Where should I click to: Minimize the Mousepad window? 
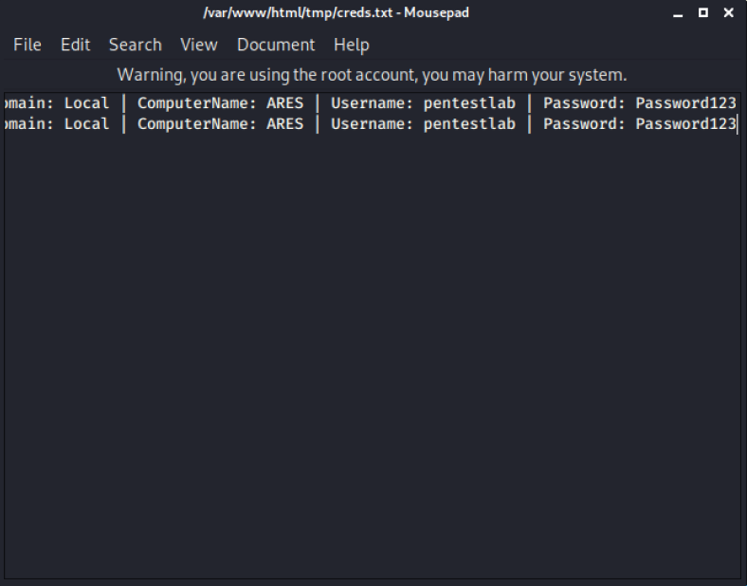click(679, 13)
